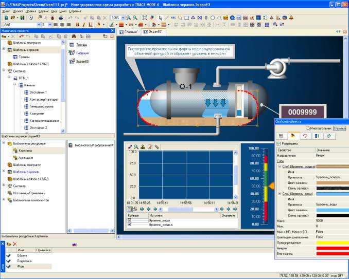349x279 pixels.
Task: Select Генератор озона channel in project tree
Action: (42, 106)
